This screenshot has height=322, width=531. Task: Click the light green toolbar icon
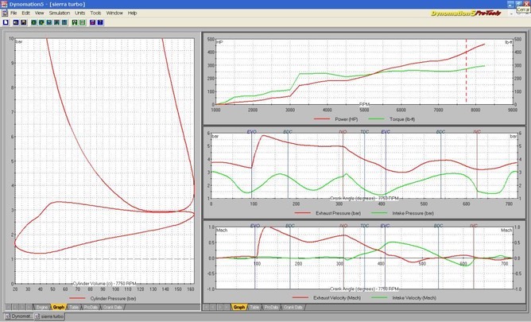pos(83,22)
